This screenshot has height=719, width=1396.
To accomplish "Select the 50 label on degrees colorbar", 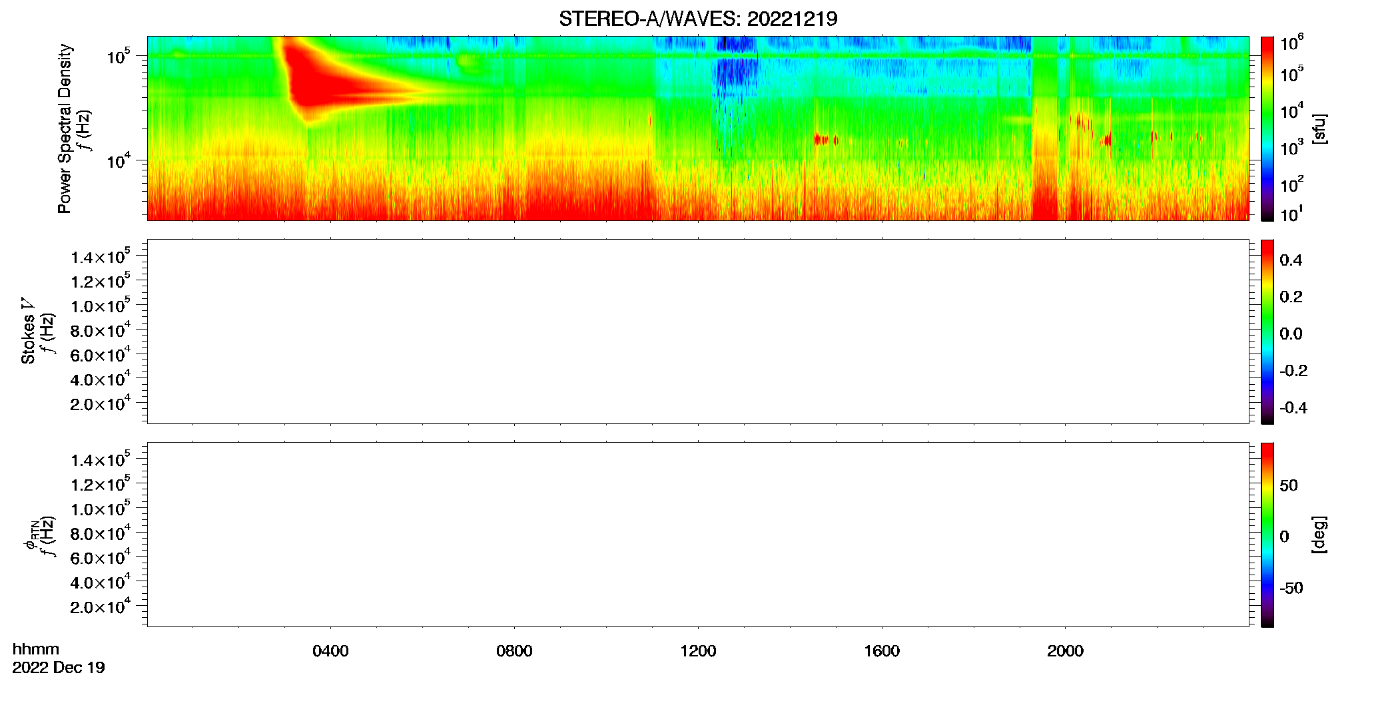I will pos(1289,485).
